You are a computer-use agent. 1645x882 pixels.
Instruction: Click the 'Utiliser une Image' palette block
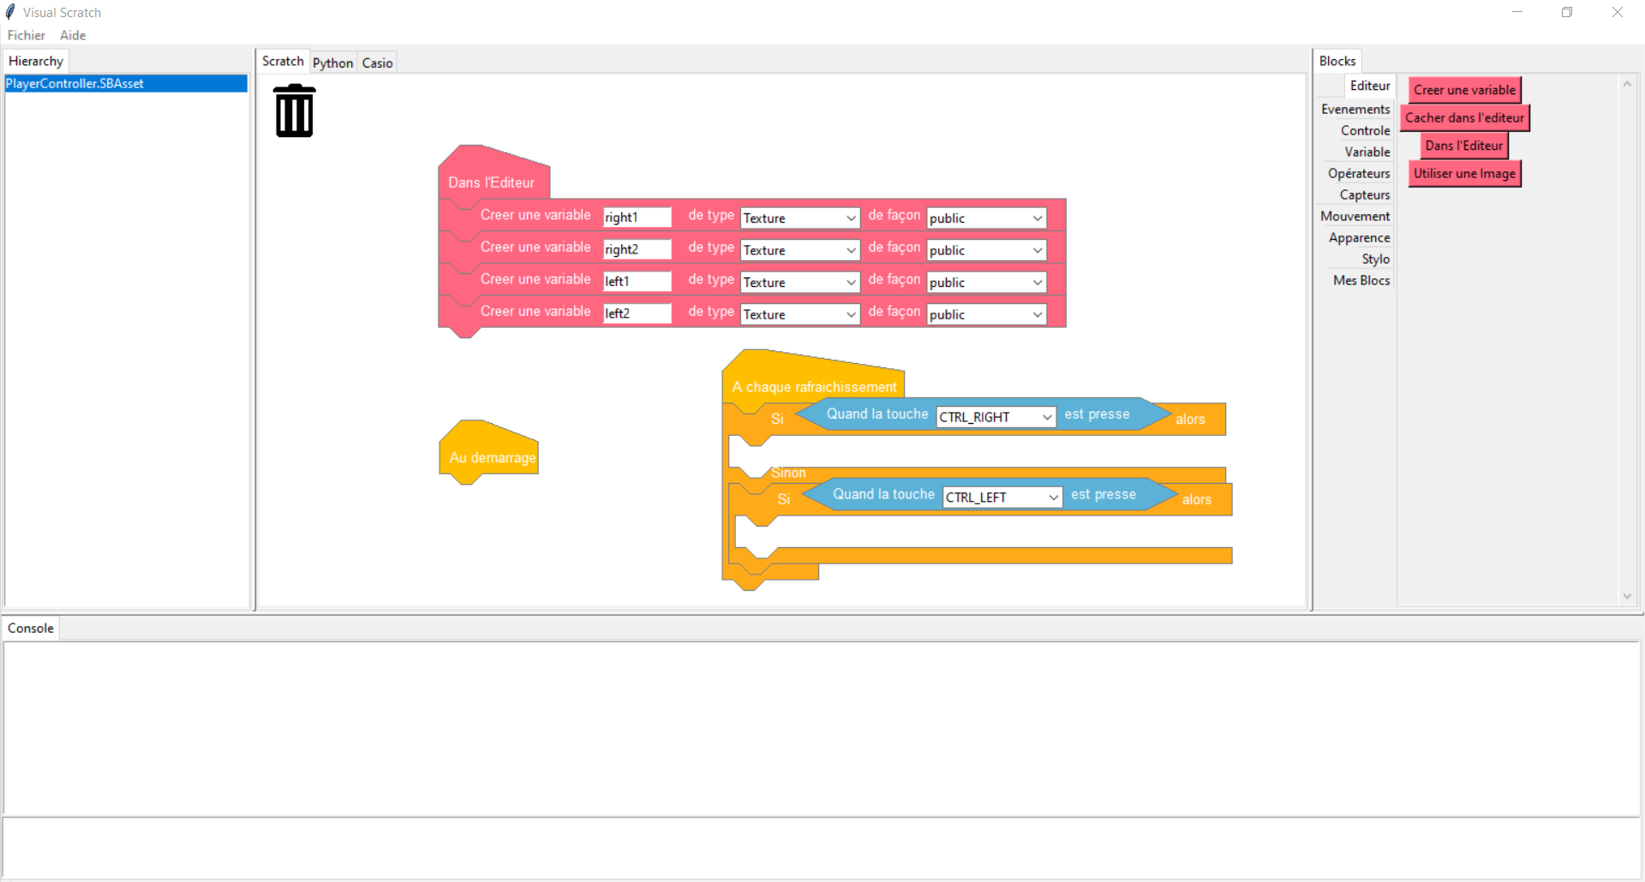[x=1464, y=174]
